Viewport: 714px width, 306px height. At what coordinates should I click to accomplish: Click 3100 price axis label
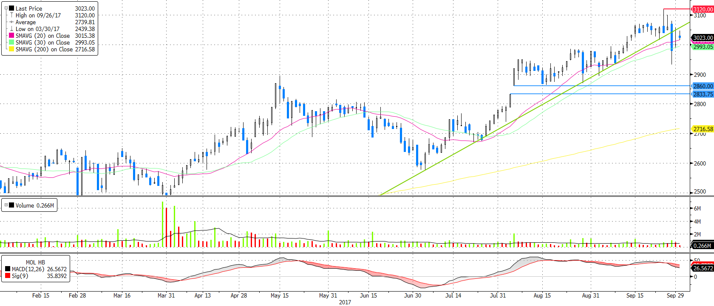(700, 15)
